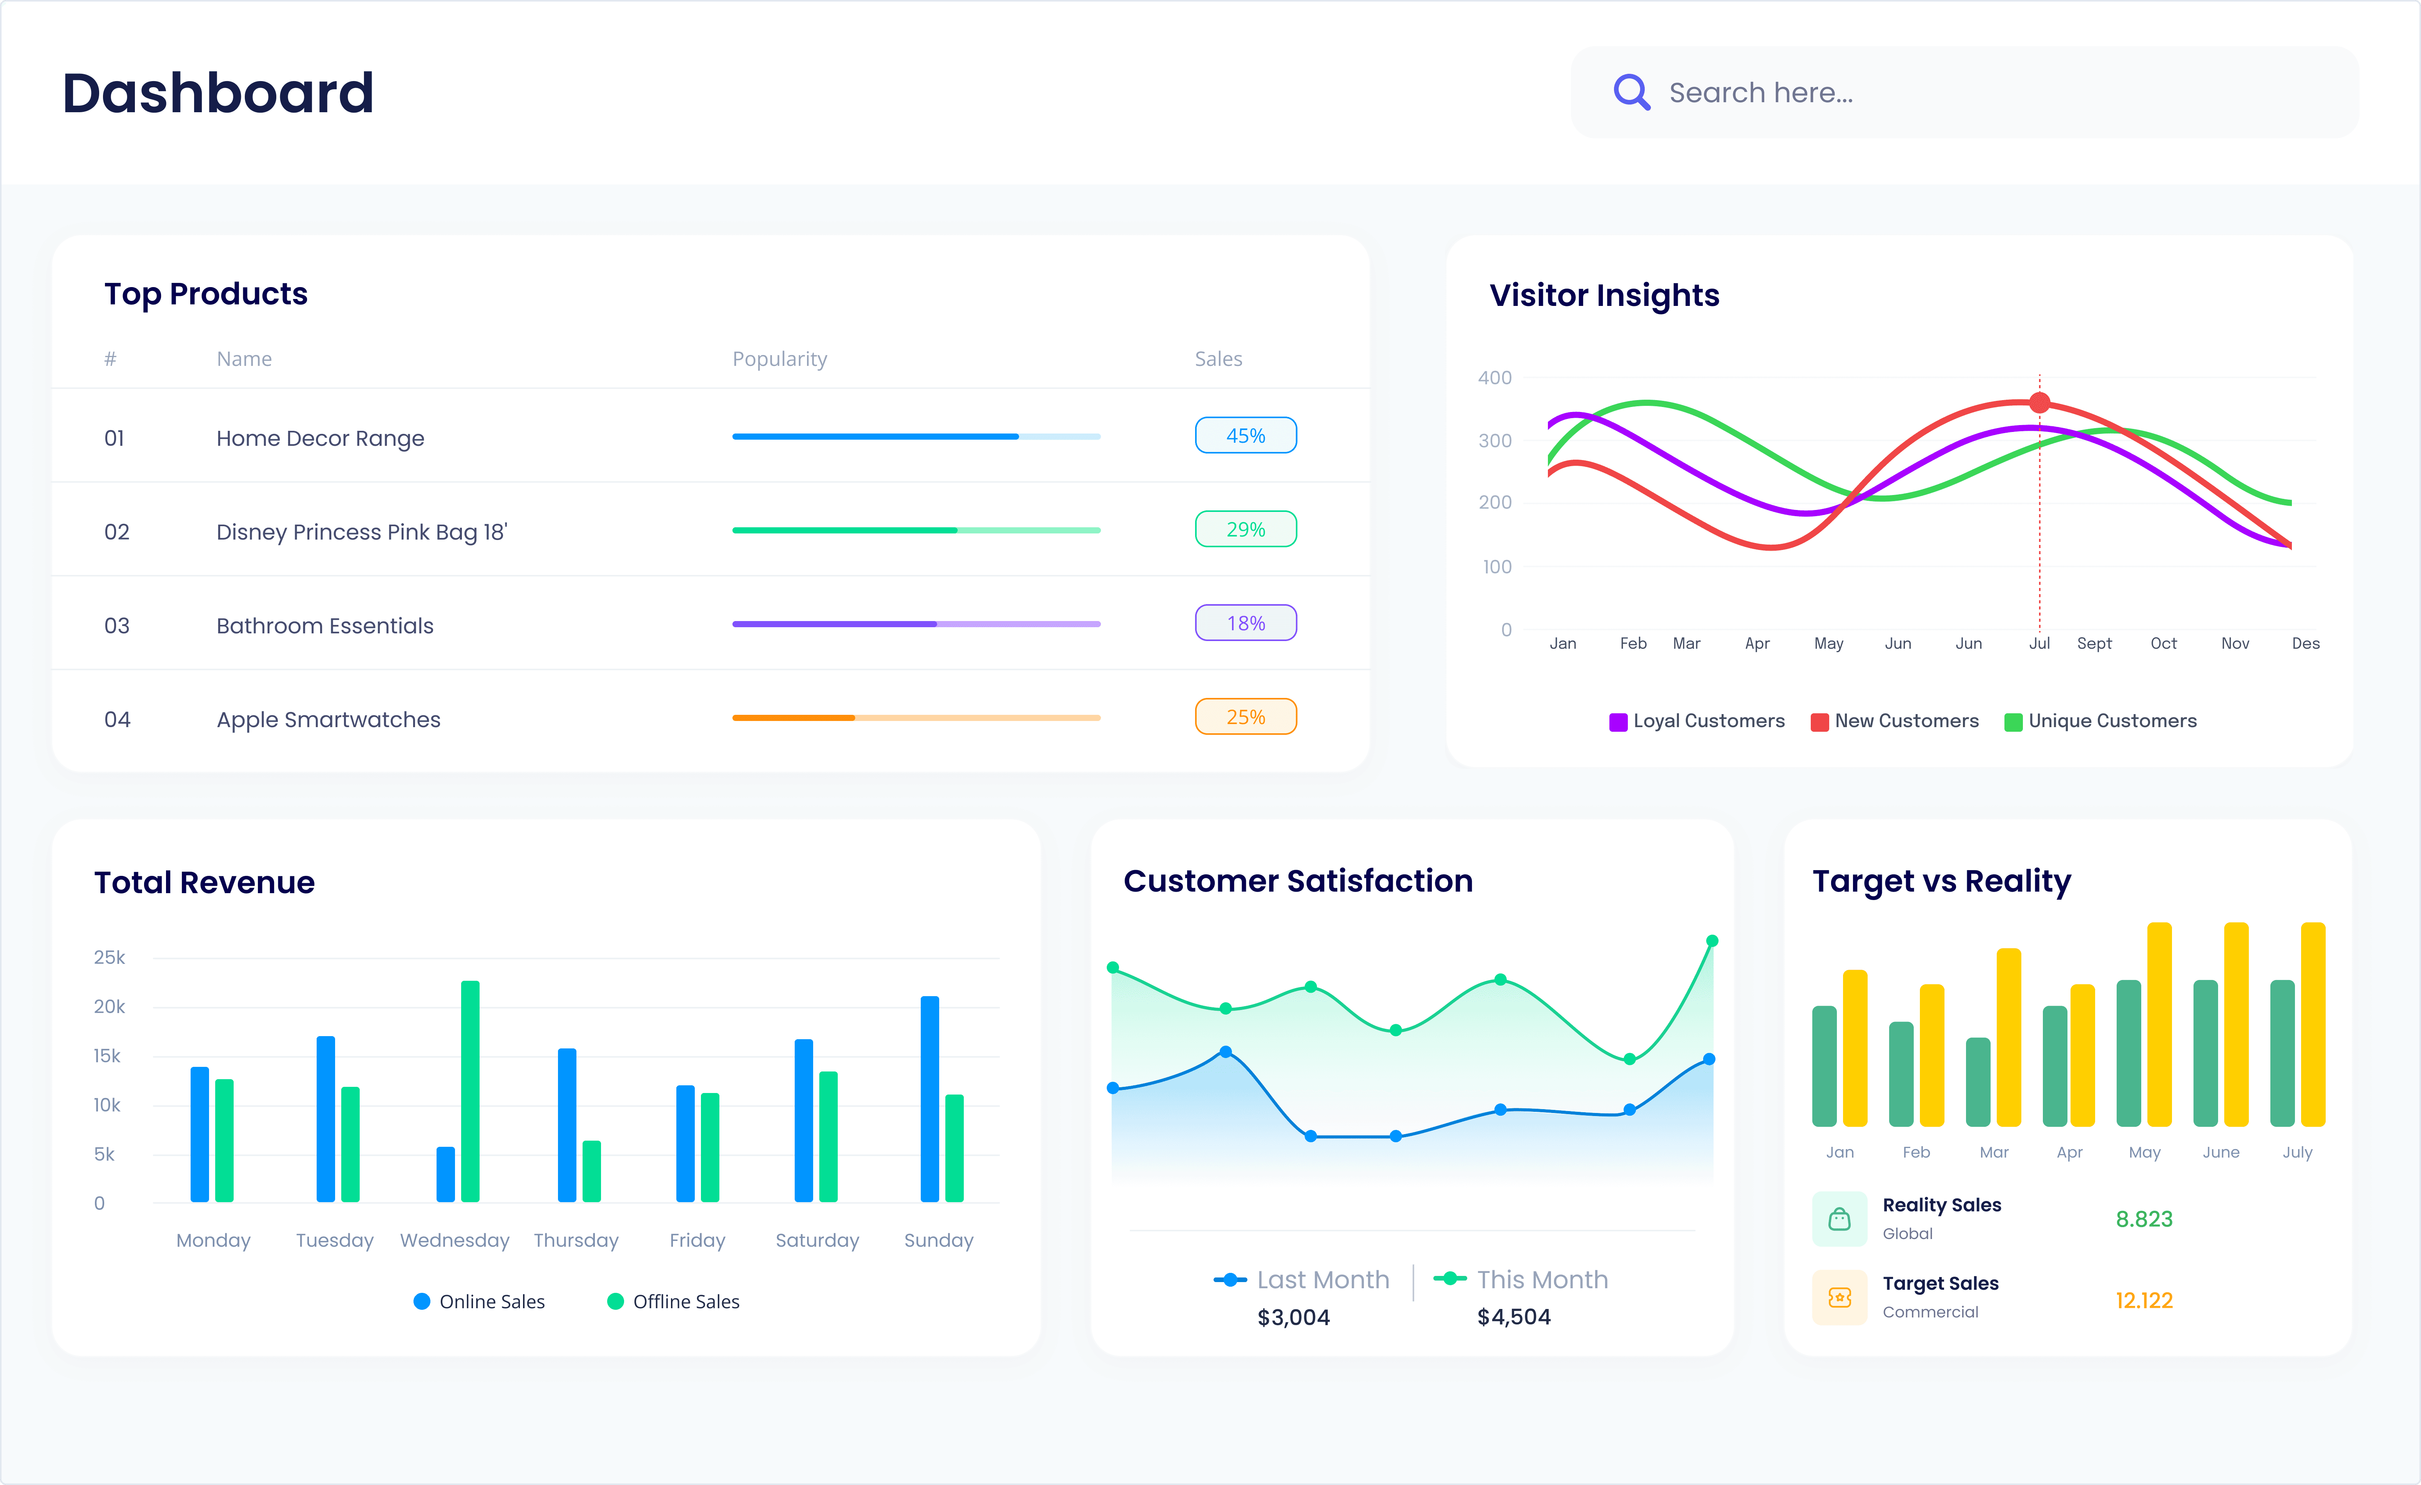
Task: Sort by the Sales column header
Action: [1217, 359]
